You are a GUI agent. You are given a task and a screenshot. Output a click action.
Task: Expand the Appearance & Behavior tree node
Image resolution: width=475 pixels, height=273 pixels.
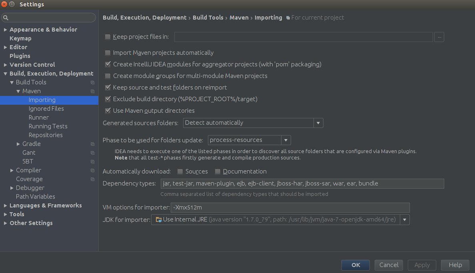pyautogui.click(x=5, y=30)
